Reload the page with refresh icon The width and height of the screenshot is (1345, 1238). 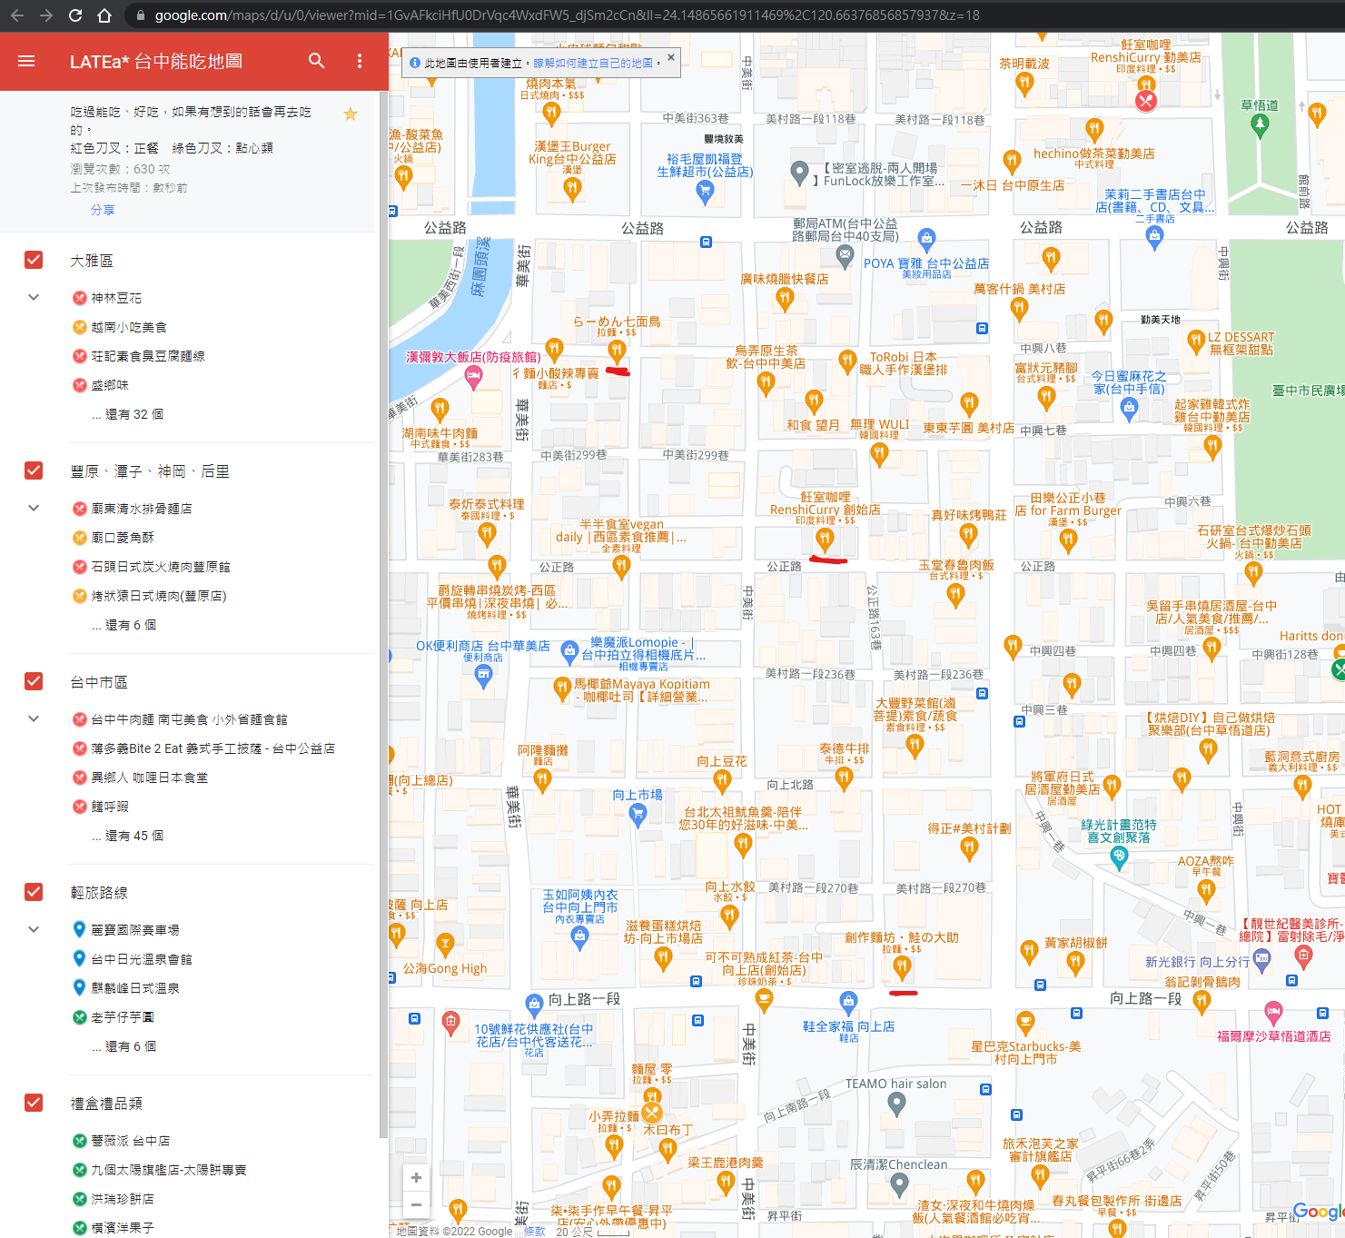(75, 15)
